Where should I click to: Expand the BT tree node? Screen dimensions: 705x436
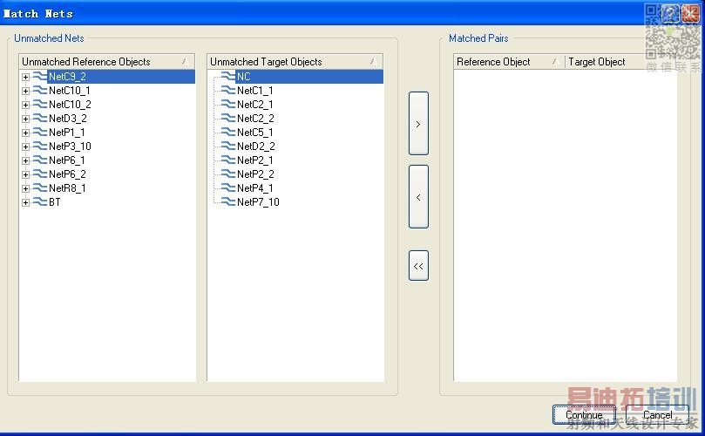click(x=25, y=202)
